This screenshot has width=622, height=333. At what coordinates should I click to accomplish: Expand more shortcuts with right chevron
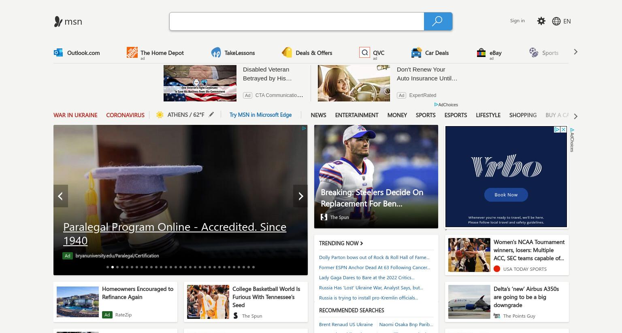point(575,52)
